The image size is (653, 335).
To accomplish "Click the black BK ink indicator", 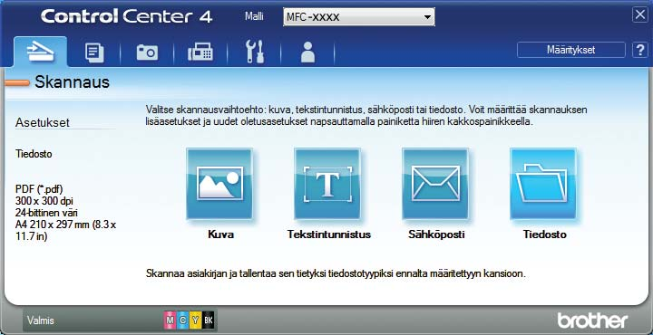I will point(209,321).
